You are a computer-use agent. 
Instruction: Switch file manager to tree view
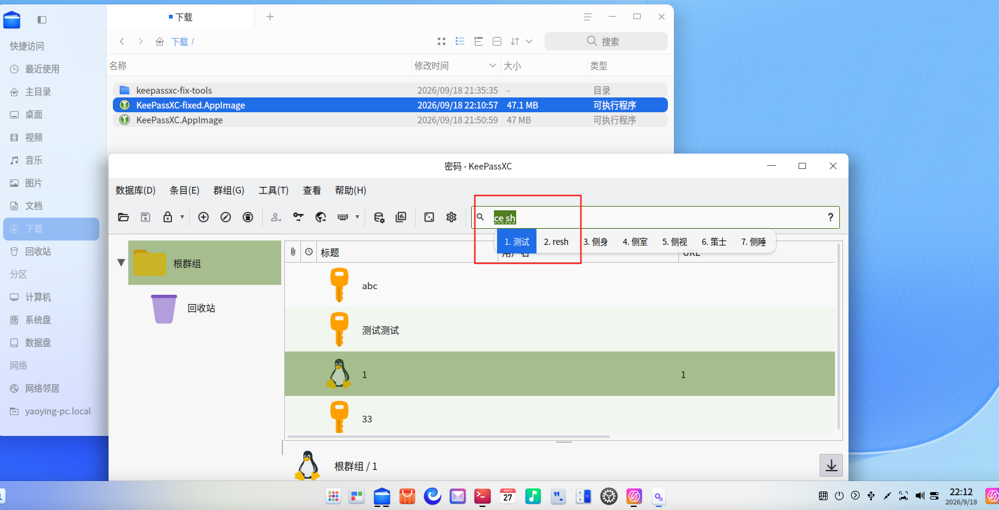point(479,41)
